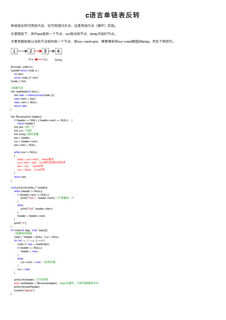Click node box "2" in the diagram
This screenshot has width=226, height=320.
(x=31, y=51)
